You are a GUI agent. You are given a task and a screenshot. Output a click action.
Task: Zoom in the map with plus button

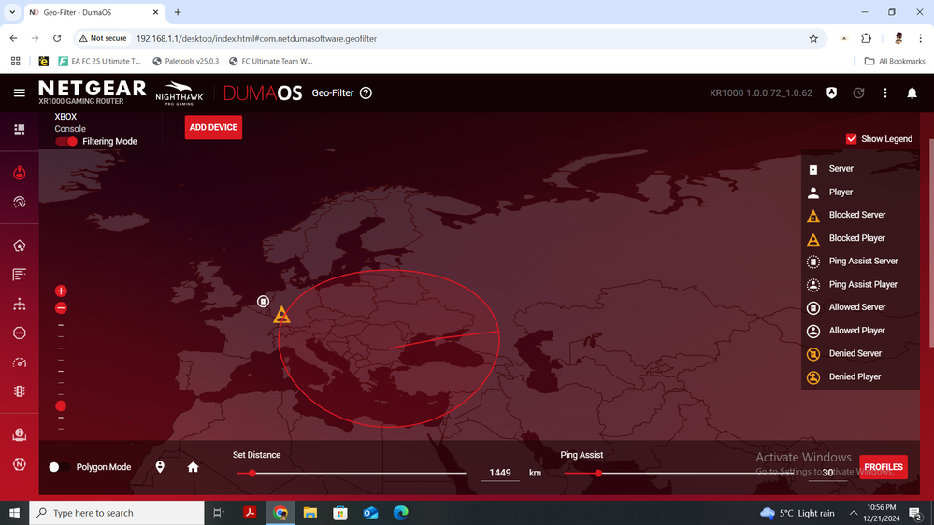[61, 291]
